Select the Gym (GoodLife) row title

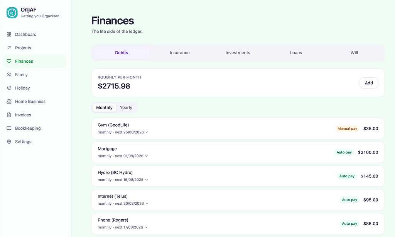pos(113,125)
